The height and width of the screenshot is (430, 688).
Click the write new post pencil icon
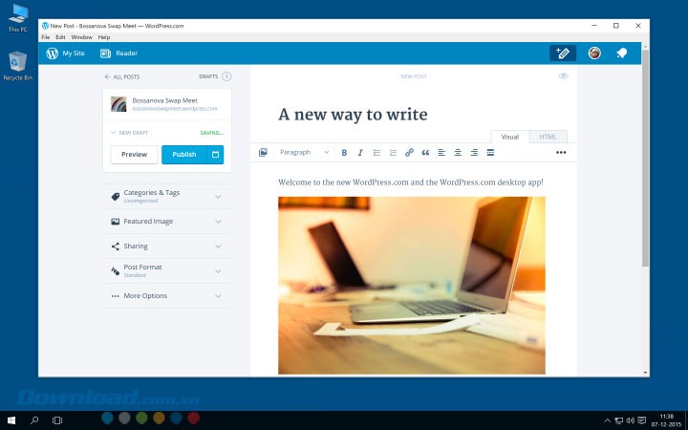pyautogui.click(x=563, y=54)
